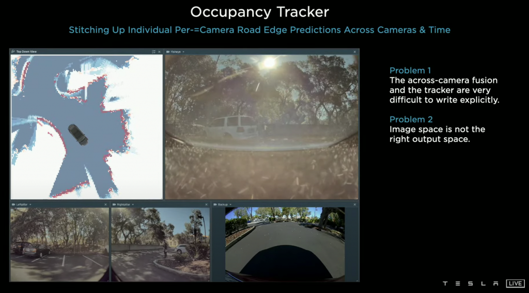Close the Fisheye panel
The height and width of the screenshot is (293, 529).
click(x=355, y=52)
